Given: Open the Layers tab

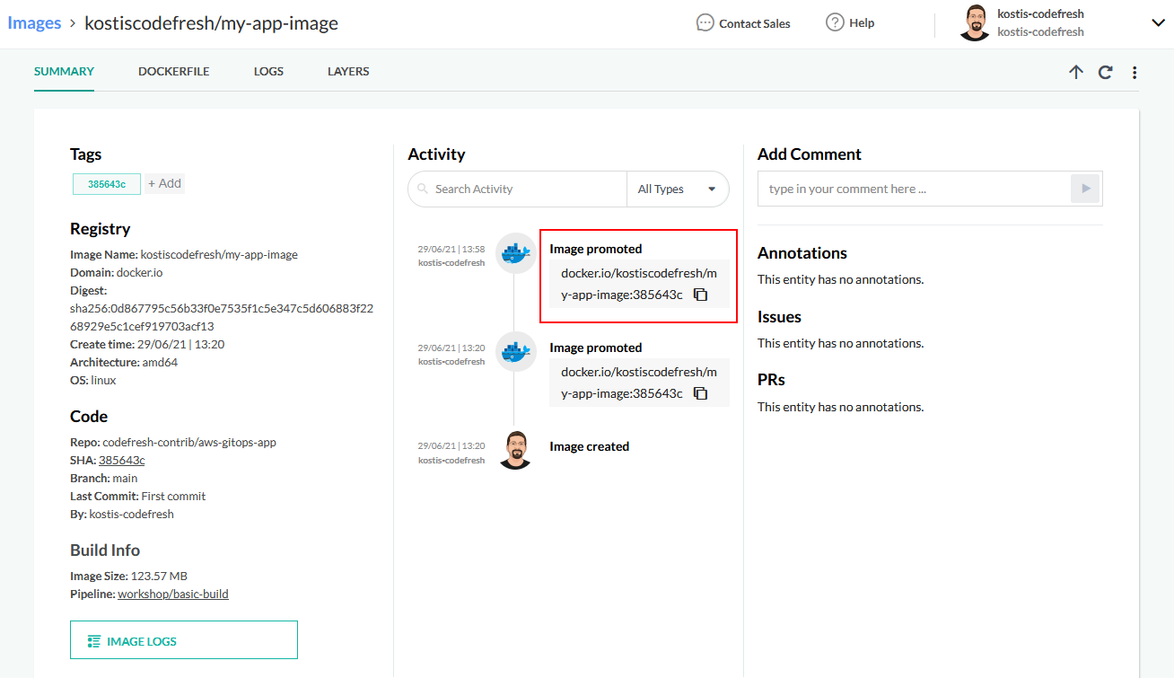Looking at the screenshot, I should (x=348, y=72).
